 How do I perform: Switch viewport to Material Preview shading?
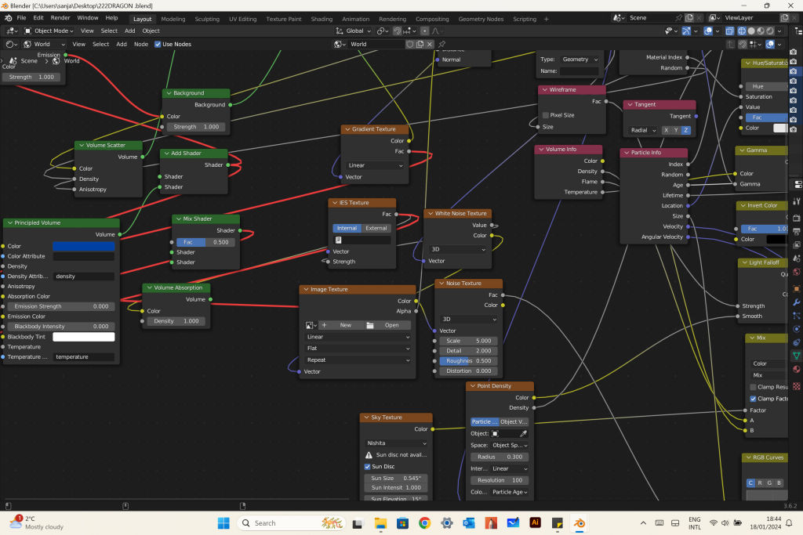click(761, 31)
